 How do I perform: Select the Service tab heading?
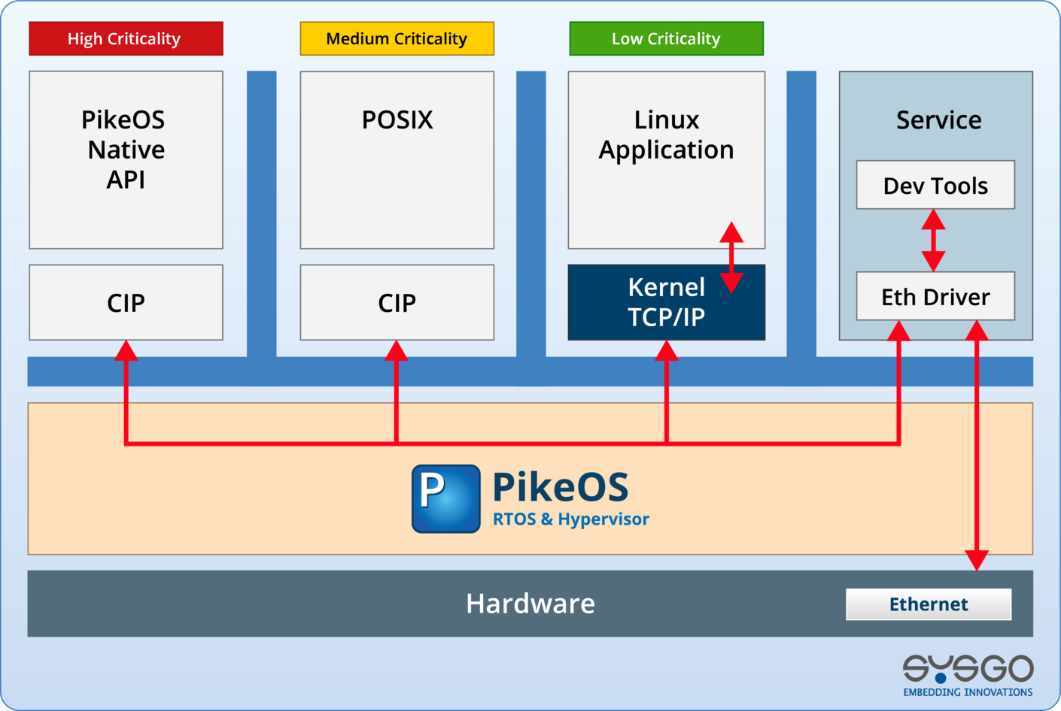click(938, 119)
